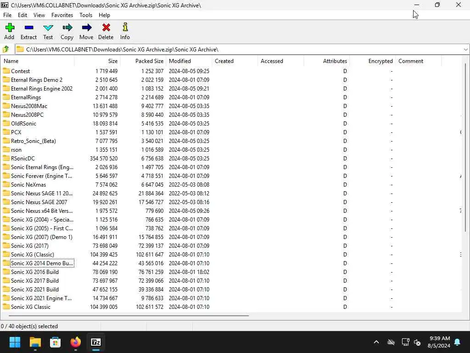This screenshot has height=353, width=470.
Task: Select Sonic Nexus SAGE 2007 folder
Action: 39,202
